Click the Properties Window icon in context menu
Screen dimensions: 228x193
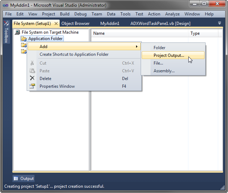click(x=32, y=86)
